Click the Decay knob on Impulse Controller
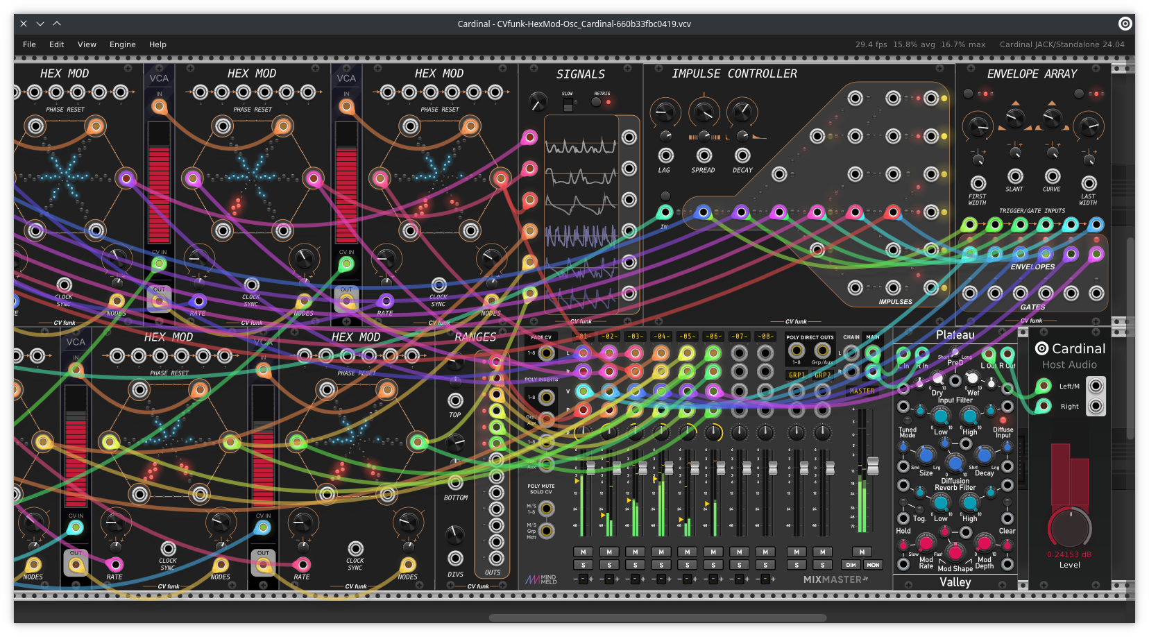This screenshot has height=637, width=1149. pos(742,112)
